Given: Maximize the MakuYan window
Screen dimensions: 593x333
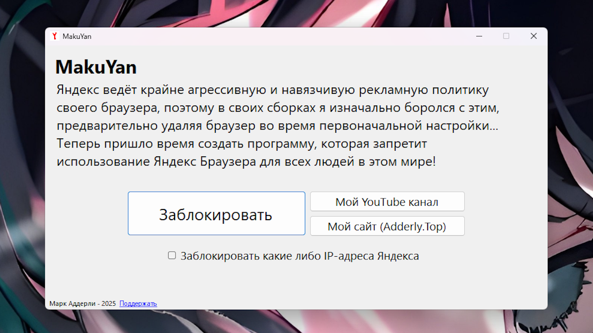Looking at the screenshot, I should point(506,36).
